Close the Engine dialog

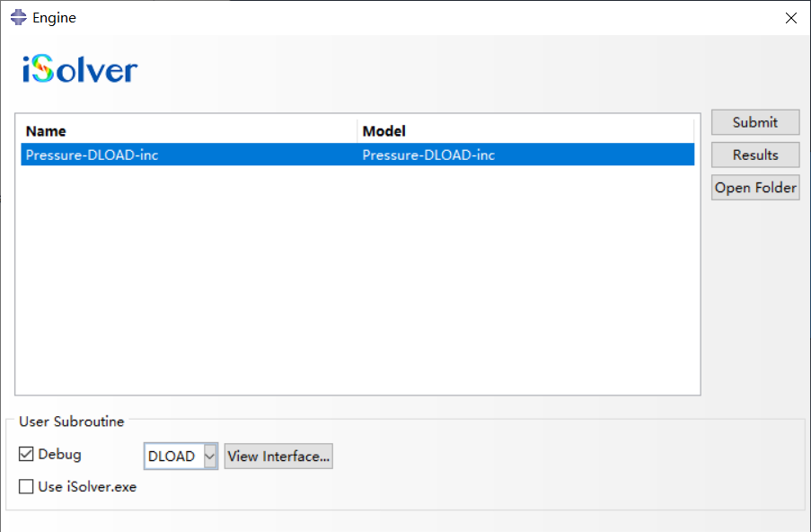point(791,18)
